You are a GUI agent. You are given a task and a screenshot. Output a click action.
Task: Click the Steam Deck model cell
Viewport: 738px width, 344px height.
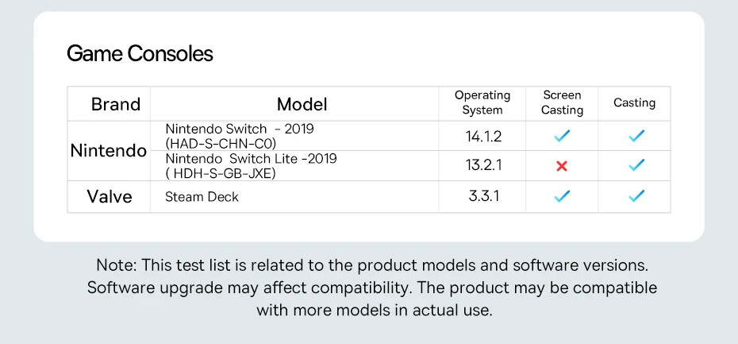pyautogui.click(x=202, y=197)
